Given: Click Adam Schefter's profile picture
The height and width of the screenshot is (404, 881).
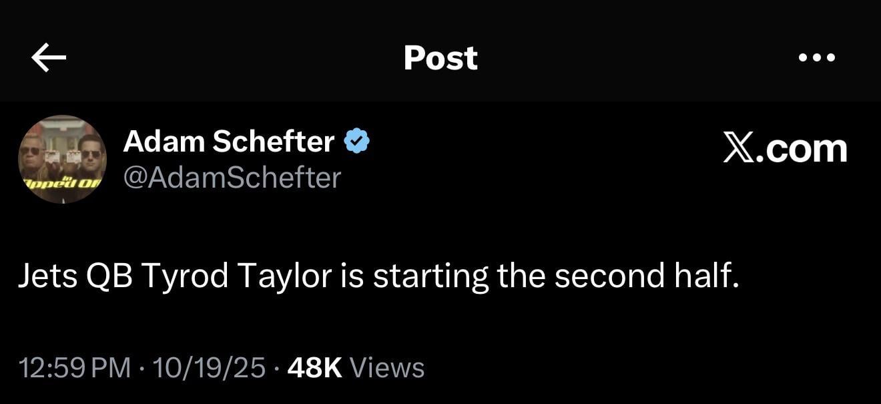Looking at the screenshot, I should pos(62,160).
